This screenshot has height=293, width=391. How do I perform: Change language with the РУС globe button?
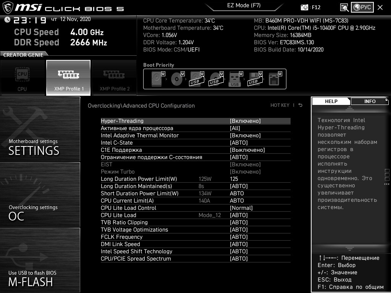(x=362, y=7)
